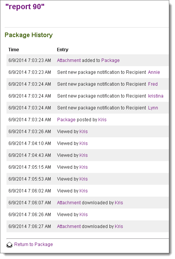Viewport: 175px width, 259px height.
Task: Open Kris link in the 7:04:10 AM viewed entry
Action: tap(84, 143)
